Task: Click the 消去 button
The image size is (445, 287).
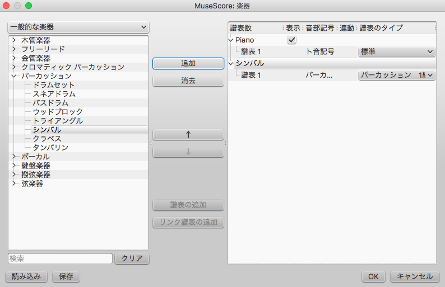Action: point(188,81)
